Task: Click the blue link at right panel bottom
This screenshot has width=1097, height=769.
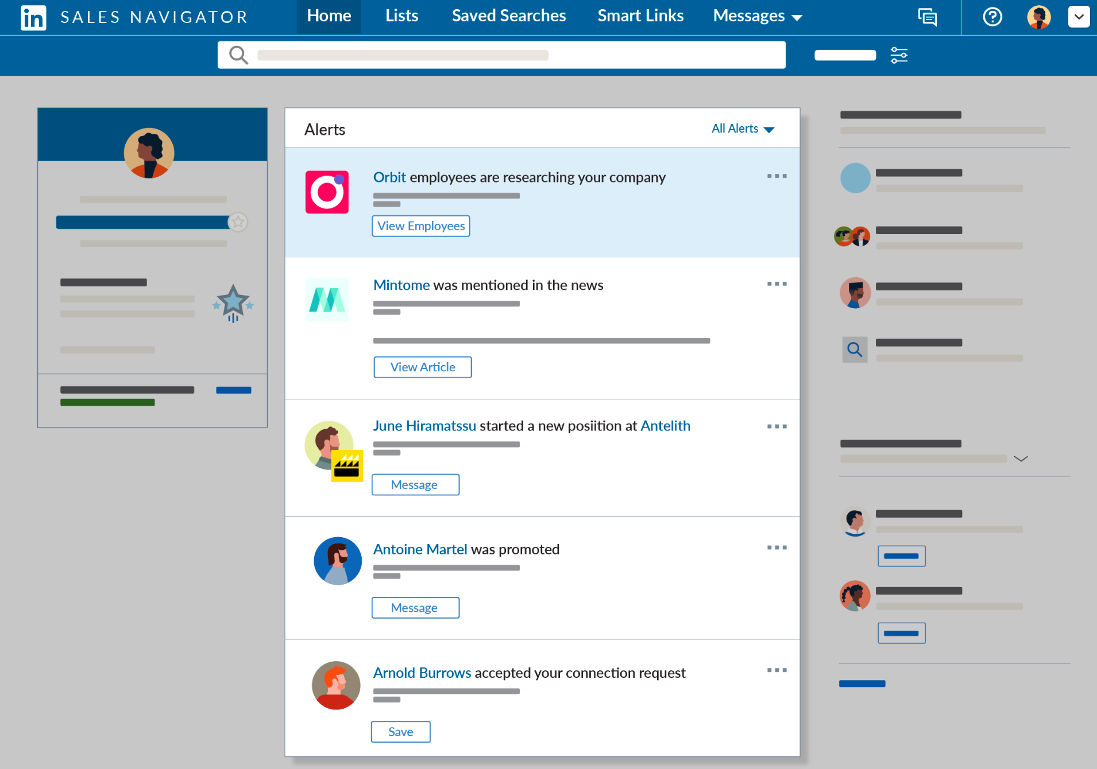Action: click(x=862, y=683)
